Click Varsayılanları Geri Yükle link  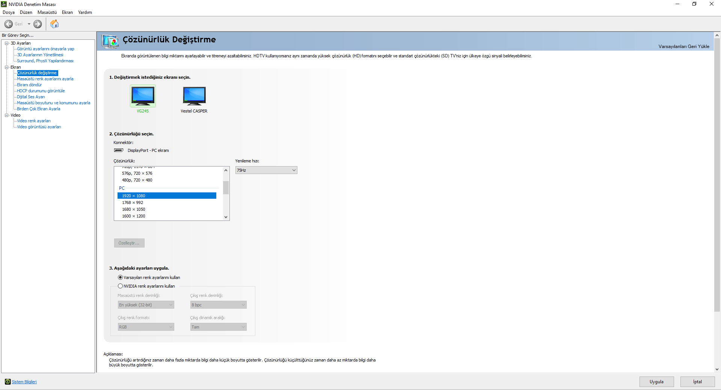point(684,46)
